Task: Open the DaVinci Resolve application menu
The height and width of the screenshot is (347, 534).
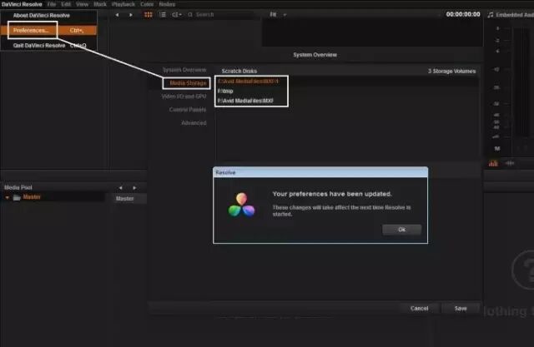Action: 22,4
